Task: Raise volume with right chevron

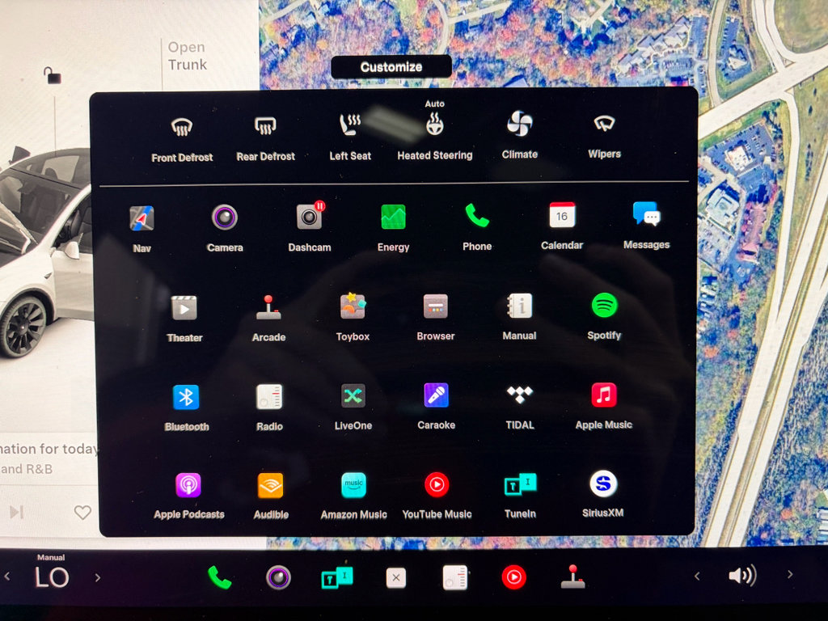Action: 790,575
